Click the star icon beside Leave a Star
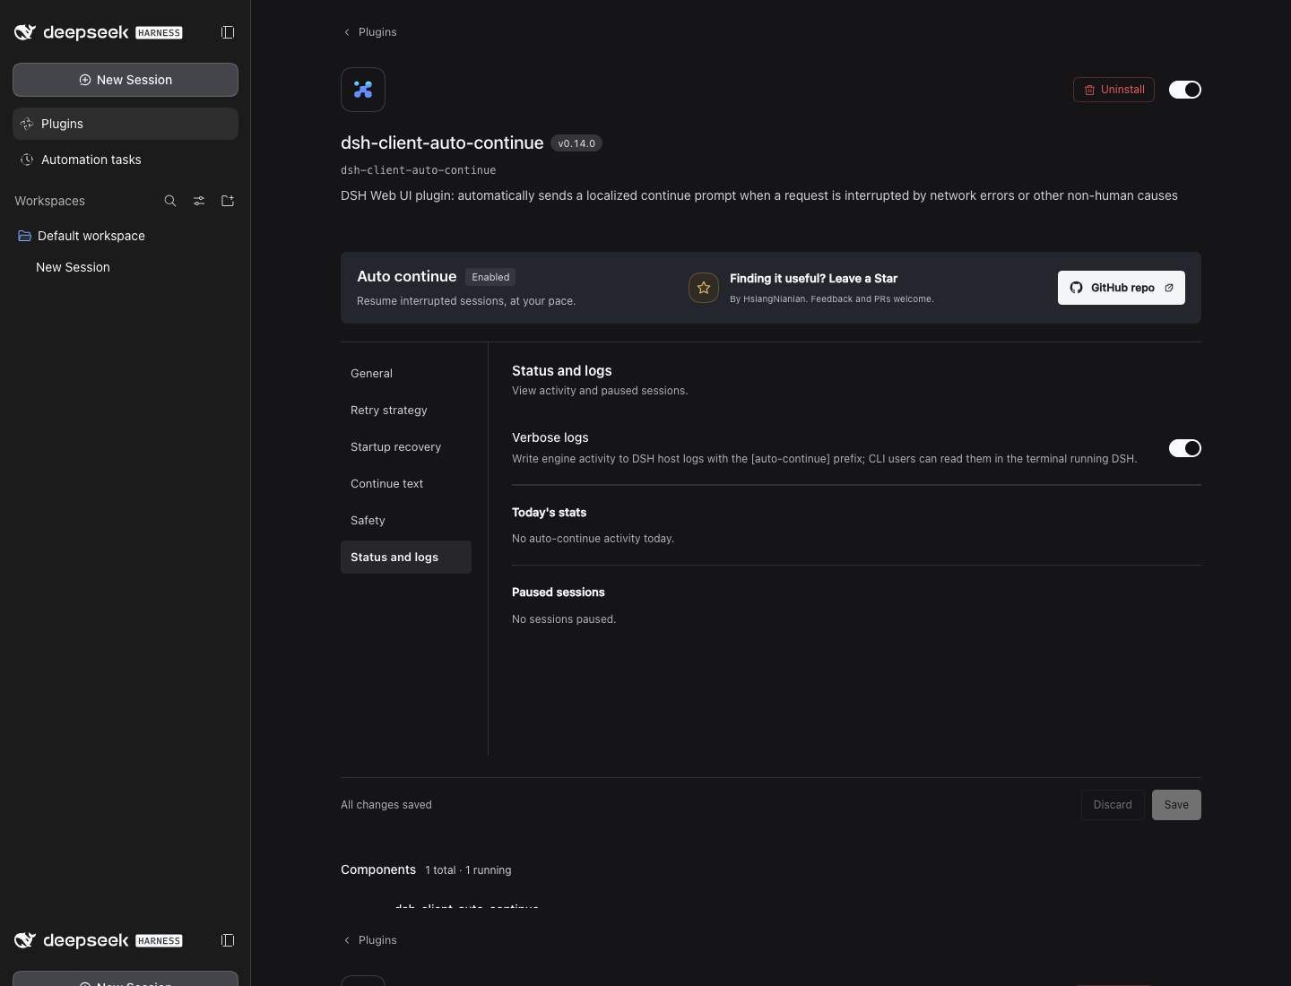 [704, 288]
